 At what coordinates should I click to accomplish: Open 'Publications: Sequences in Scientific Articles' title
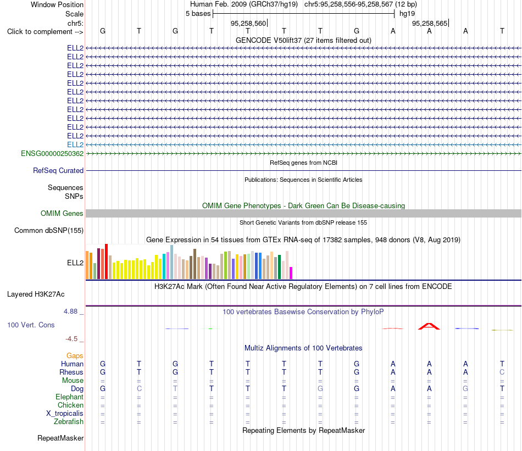303,180
